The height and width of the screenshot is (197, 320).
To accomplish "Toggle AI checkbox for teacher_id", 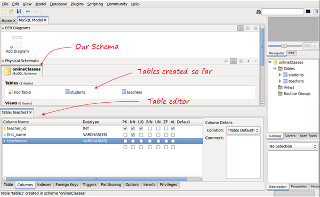I will pos(173,128).
